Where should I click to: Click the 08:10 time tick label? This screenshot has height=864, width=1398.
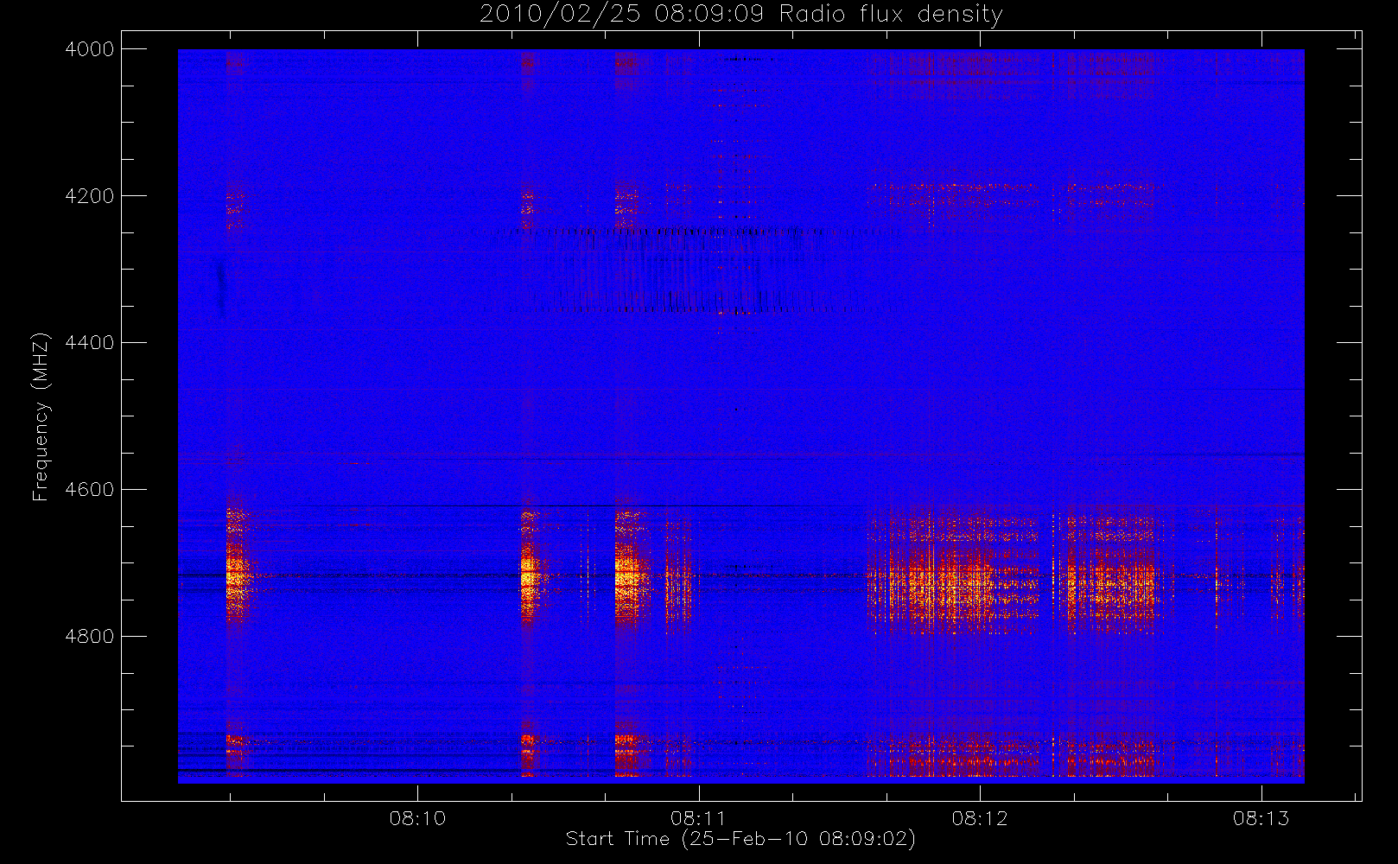(417, 818)
